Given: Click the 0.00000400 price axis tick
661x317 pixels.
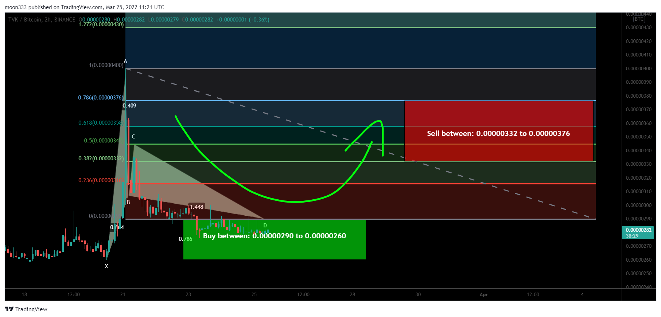Looking at the screenshot, I should 638,69.
